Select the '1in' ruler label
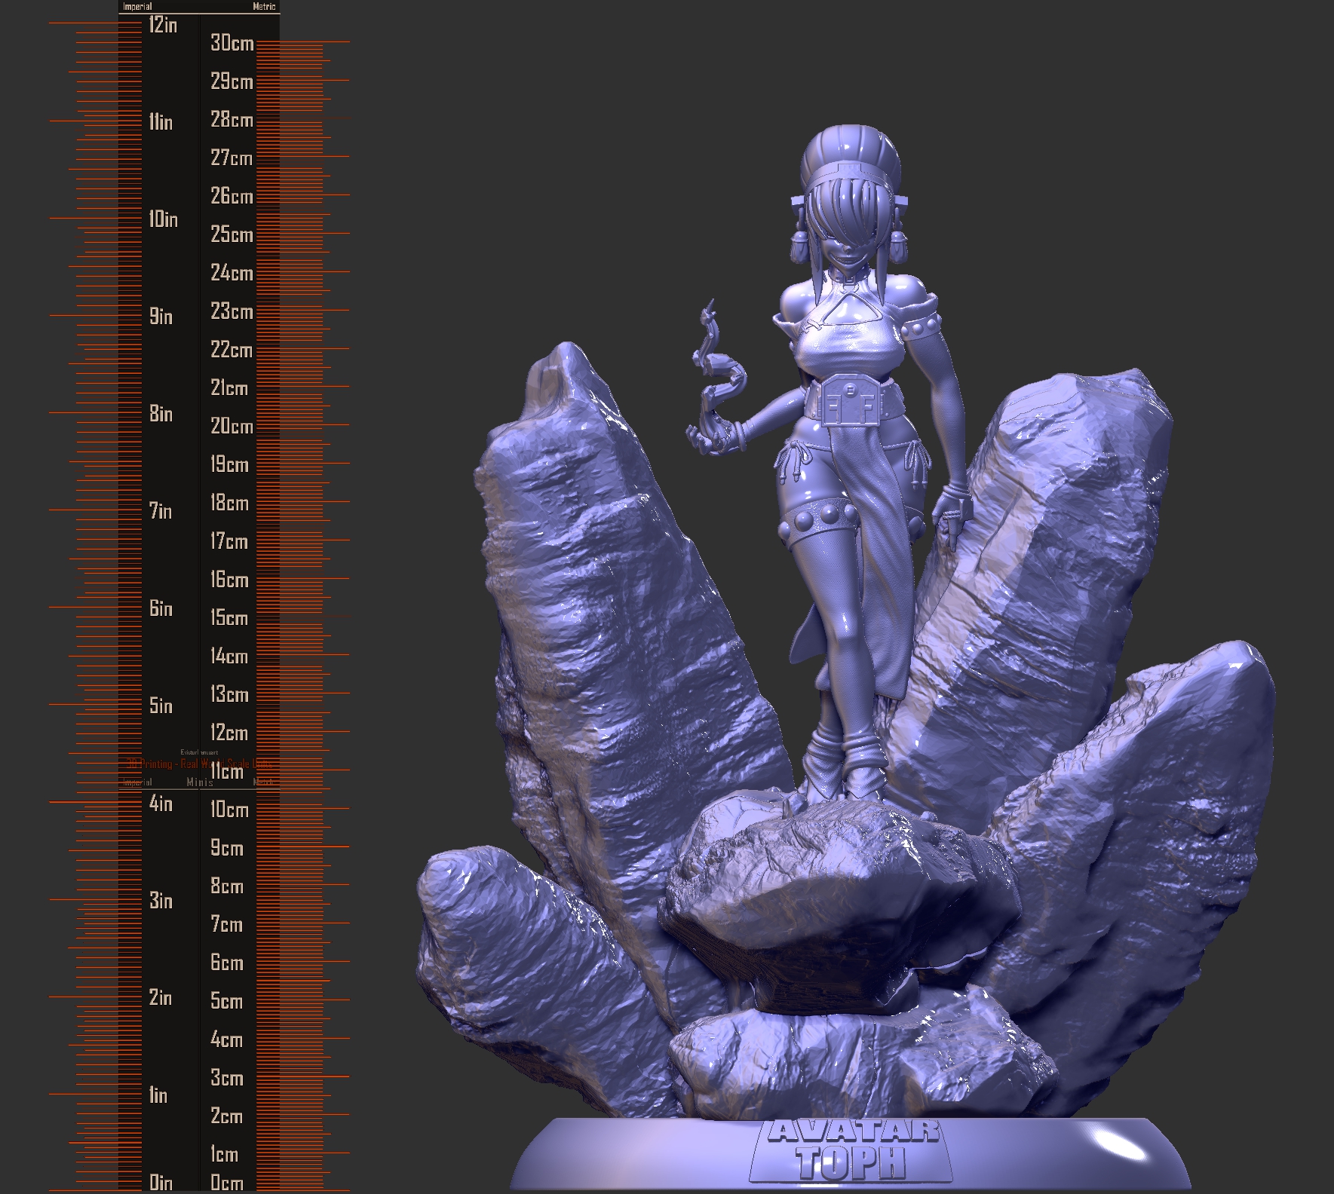 point(158,1095)
